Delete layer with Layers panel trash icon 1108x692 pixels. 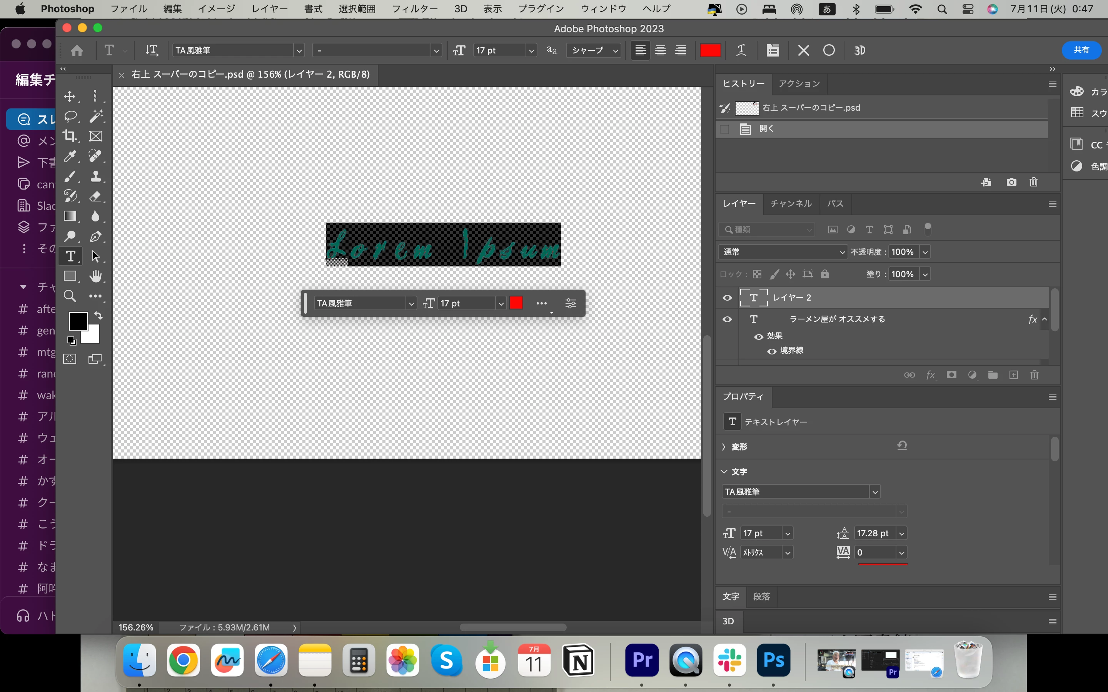(1034, 375)
